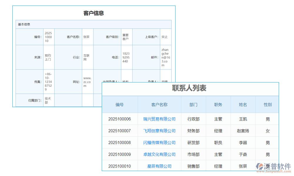
Task: Sort by the 编号 column header
Action: [120, 104]
